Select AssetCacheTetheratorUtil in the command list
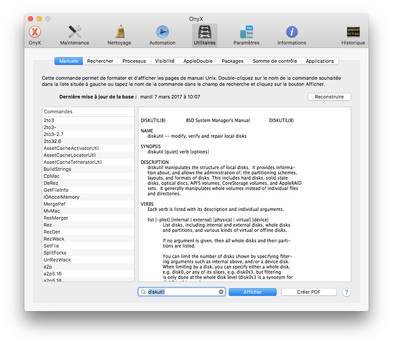The width and height of the screenshot is (393, 346). [x=88, y=162]
